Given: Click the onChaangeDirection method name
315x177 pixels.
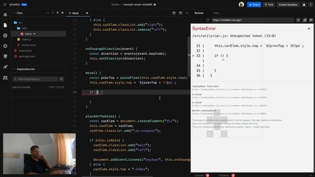Looking at the screenshot, I should pyautogui.click(x=103, y=49).
